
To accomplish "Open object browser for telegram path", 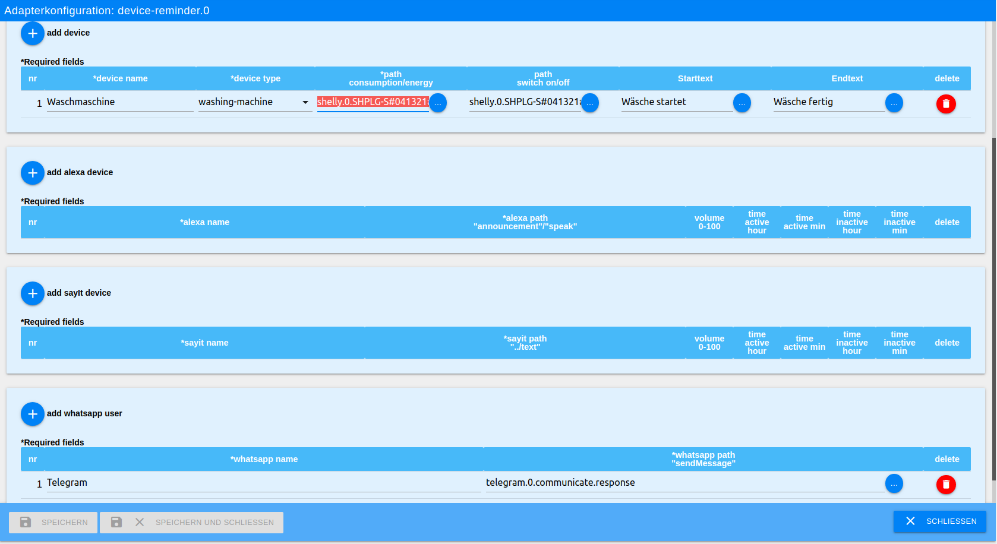I will pyautogui.click(x=894, y=483).
